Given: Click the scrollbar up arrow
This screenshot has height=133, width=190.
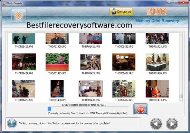Looking at the screenshot, I should tap(181, 35).
